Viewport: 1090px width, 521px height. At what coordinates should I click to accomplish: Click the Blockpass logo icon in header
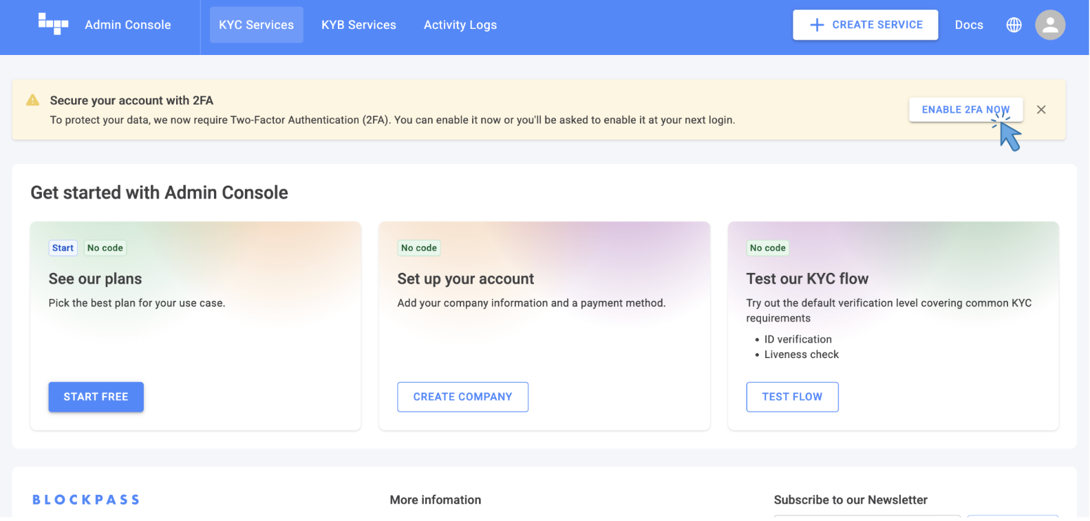click(x=53, y=24)
